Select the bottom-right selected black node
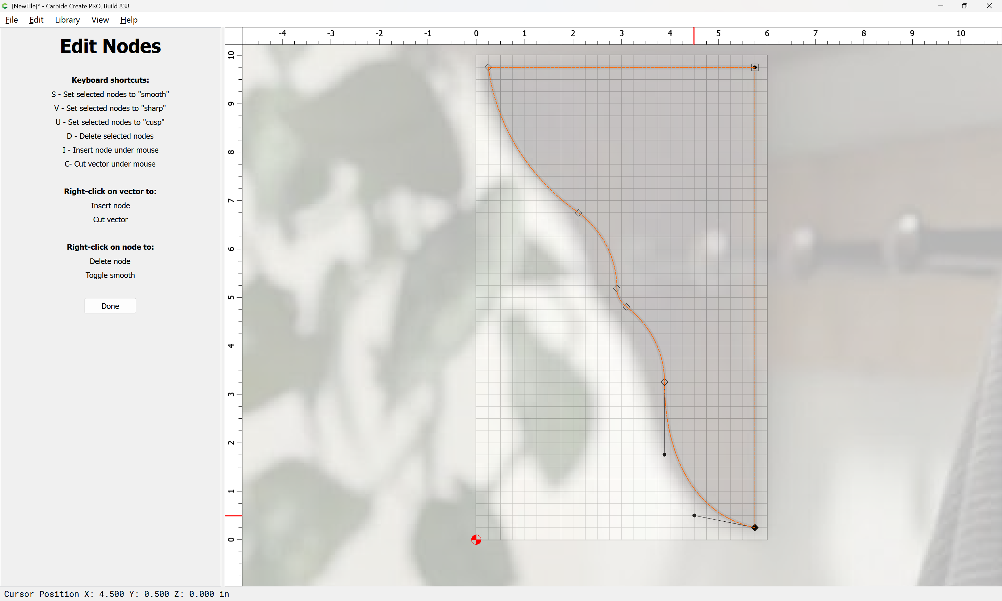Image resolution: width=1002 pixels, height=601 pixels. tap(755, 527)
